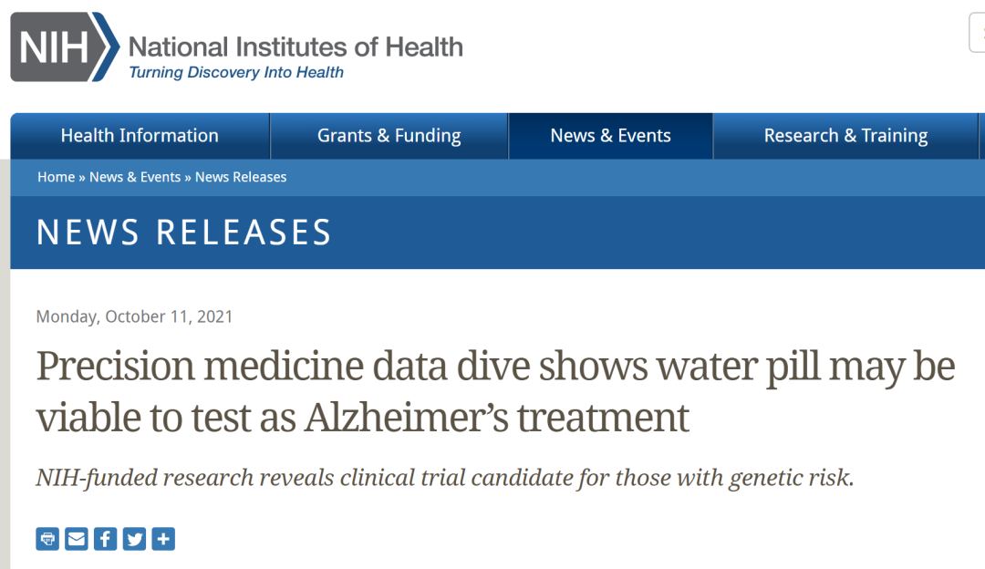Screen dimensions: 985x569
Task: Click the article headline about water pill
Action: point(495,391)
